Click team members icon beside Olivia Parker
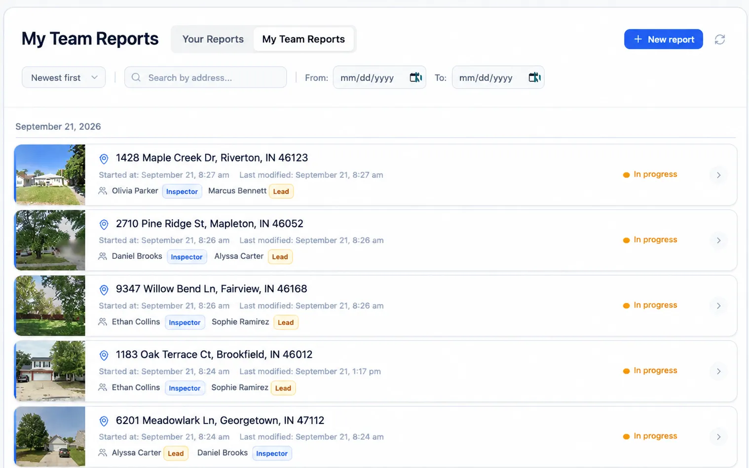This screenshot has width=749, height=468. [103, 191]
